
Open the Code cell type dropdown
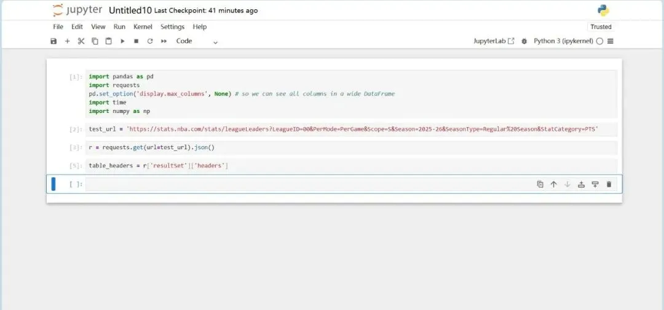click(197, 41)
